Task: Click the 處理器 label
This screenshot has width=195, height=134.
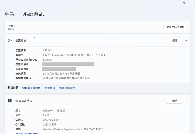Action: pos(19,55)
